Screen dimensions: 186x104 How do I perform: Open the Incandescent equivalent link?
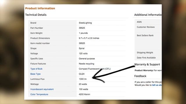42,89
